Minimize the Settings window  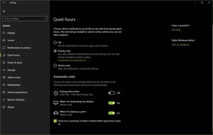coord(195,2)
